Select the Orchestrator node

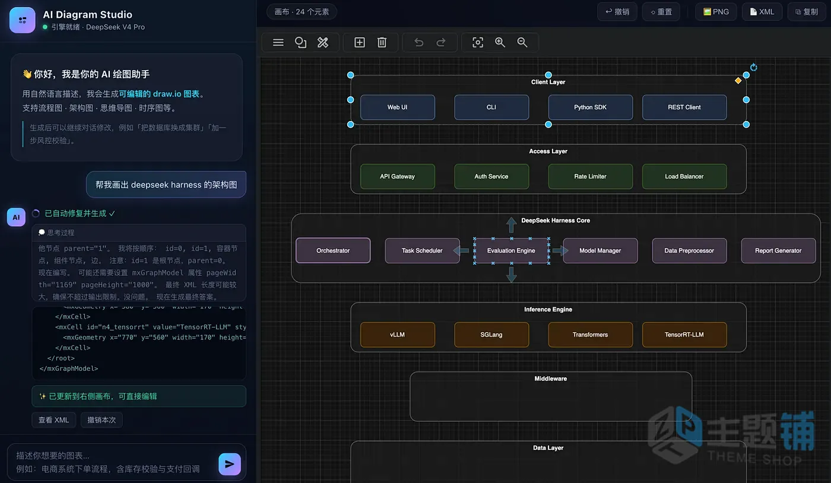[333, 250]
